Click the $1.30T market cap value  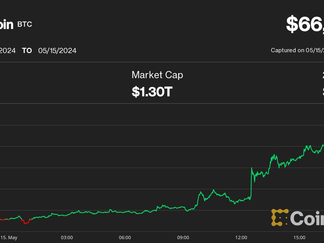click(x=152, y=92)
